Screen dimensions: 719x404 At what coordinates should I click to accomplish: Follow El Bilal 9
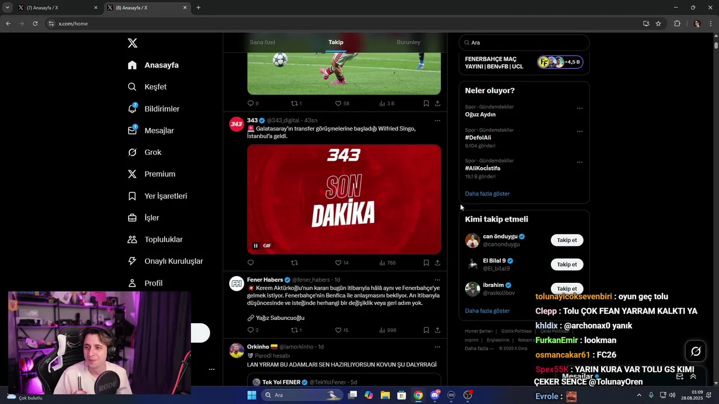point(567,264)
